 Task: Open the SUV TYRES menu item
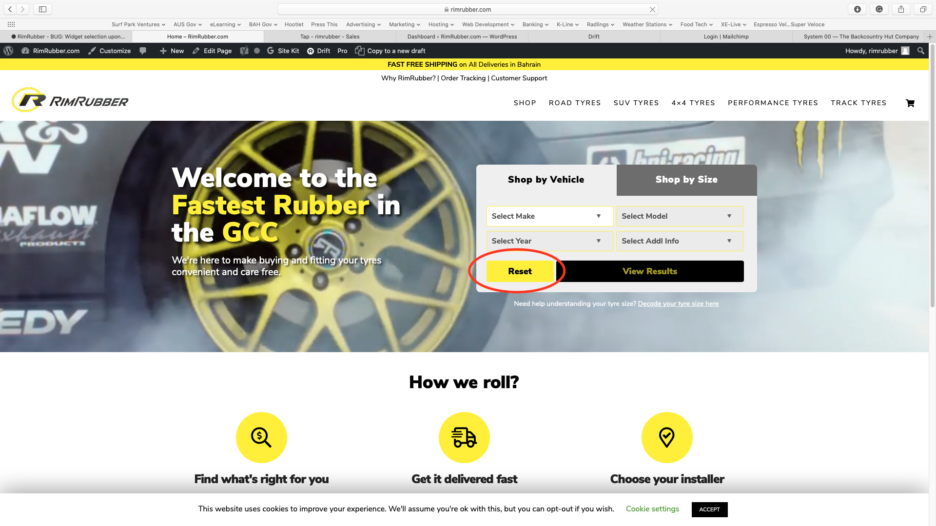(636, 103)
